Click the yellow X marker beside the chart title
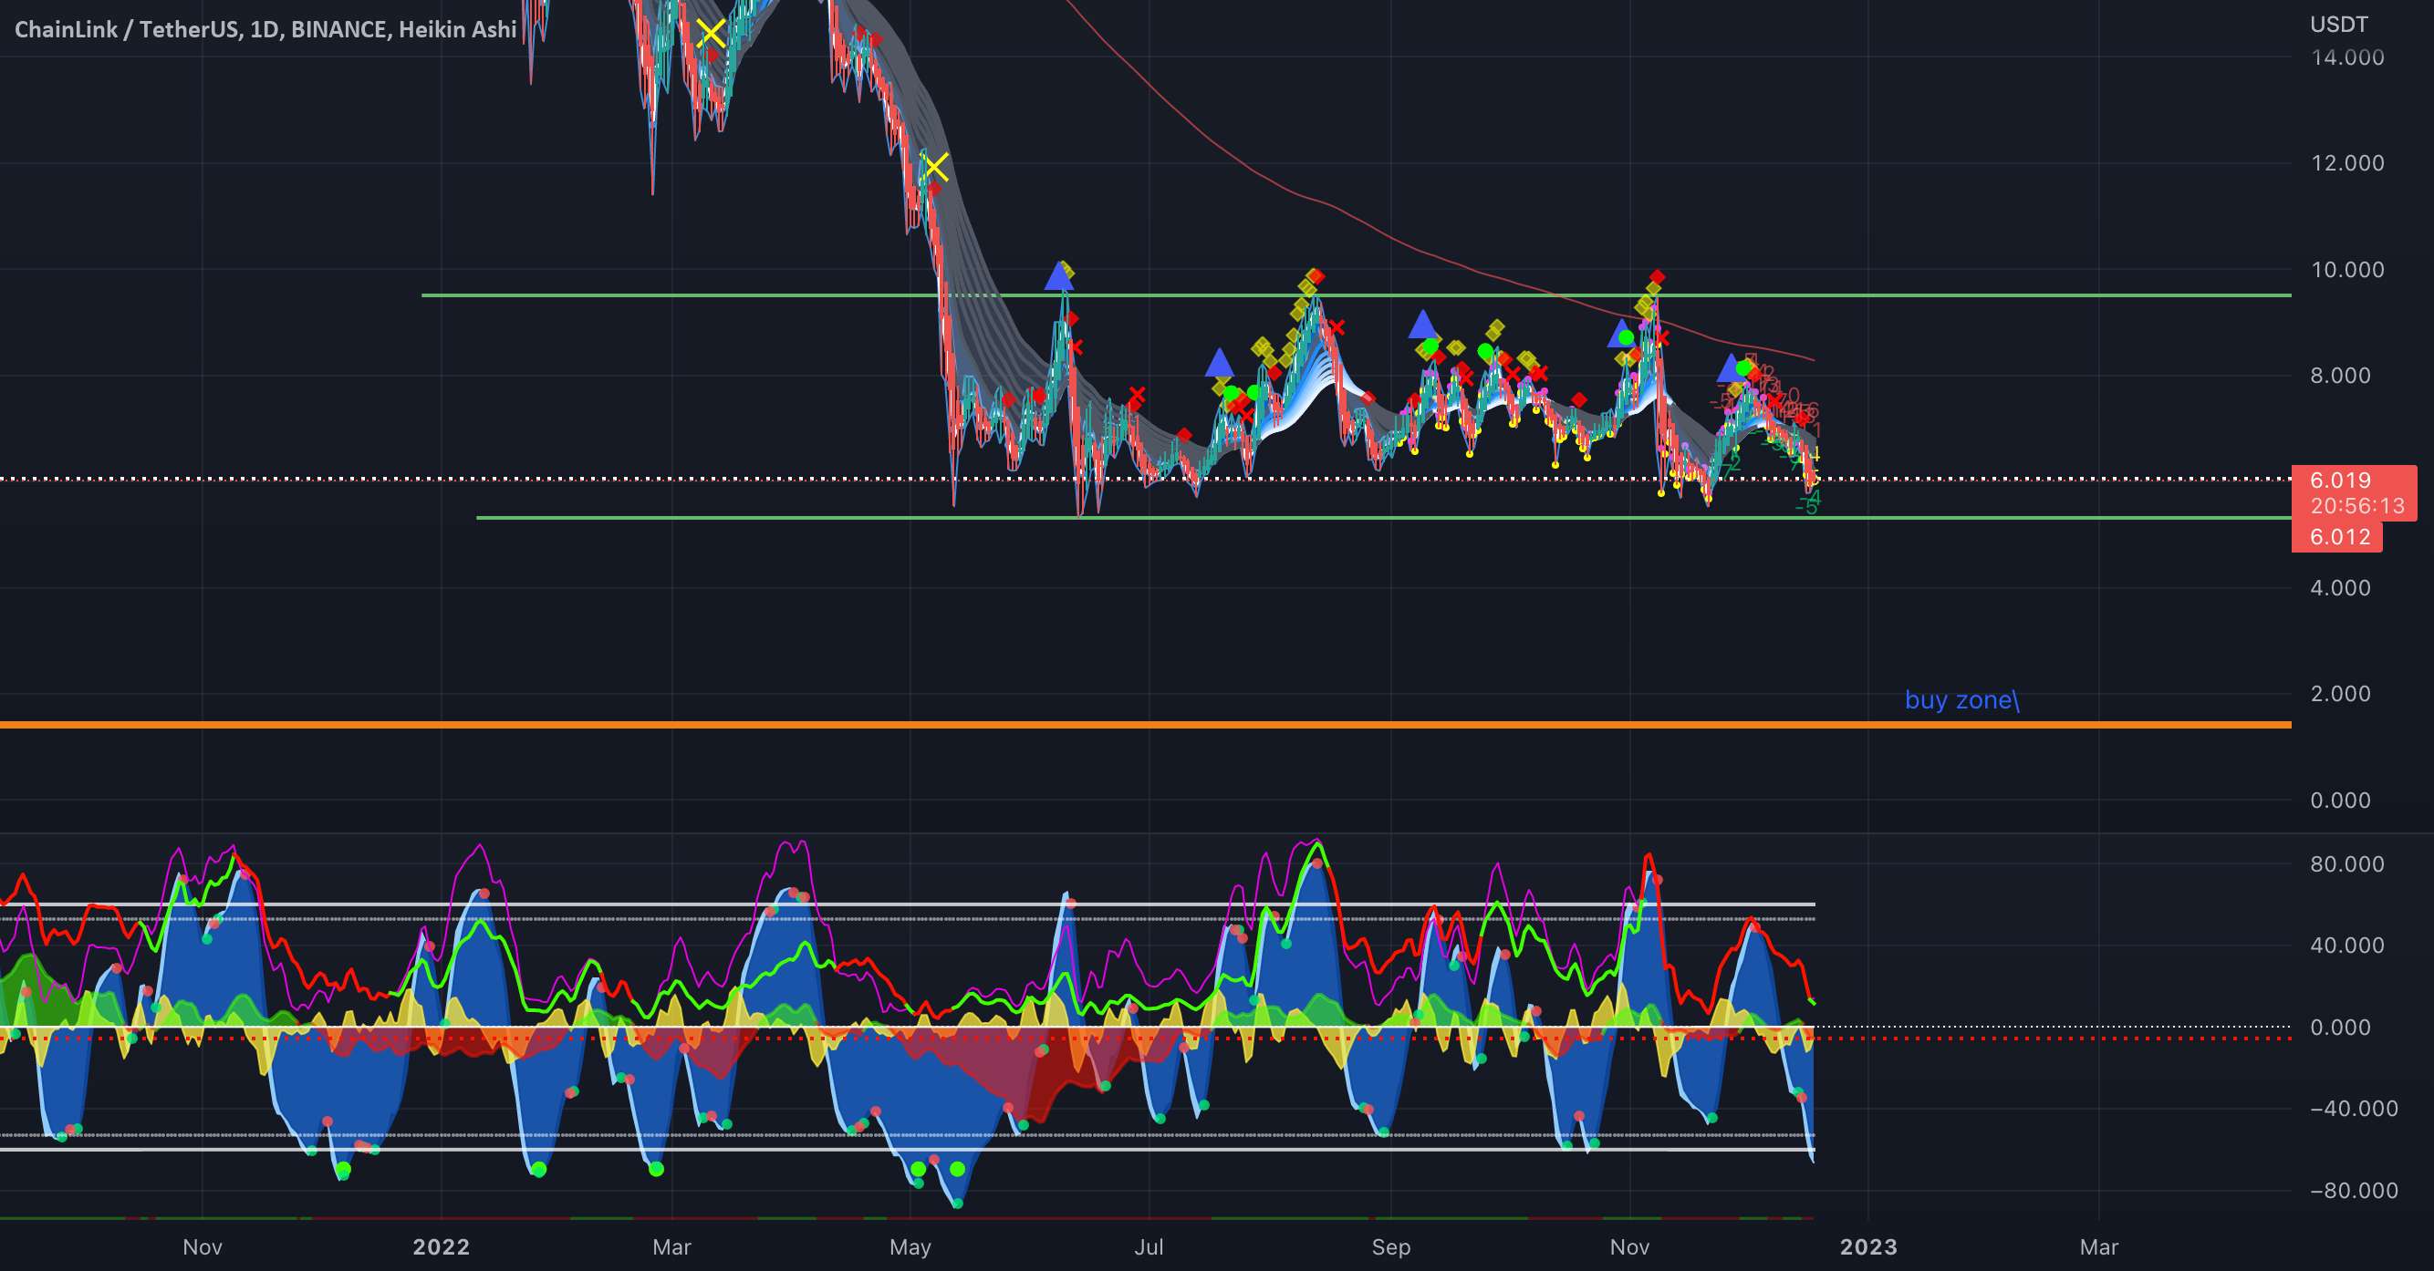Image resolution: width=2434 pixels, height=1271 pixels. (711, 34)
